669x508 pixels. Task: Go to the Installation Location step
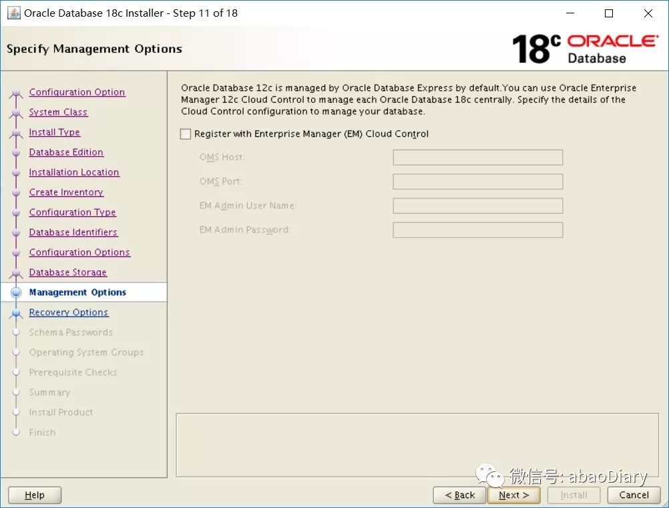point(74,172)
